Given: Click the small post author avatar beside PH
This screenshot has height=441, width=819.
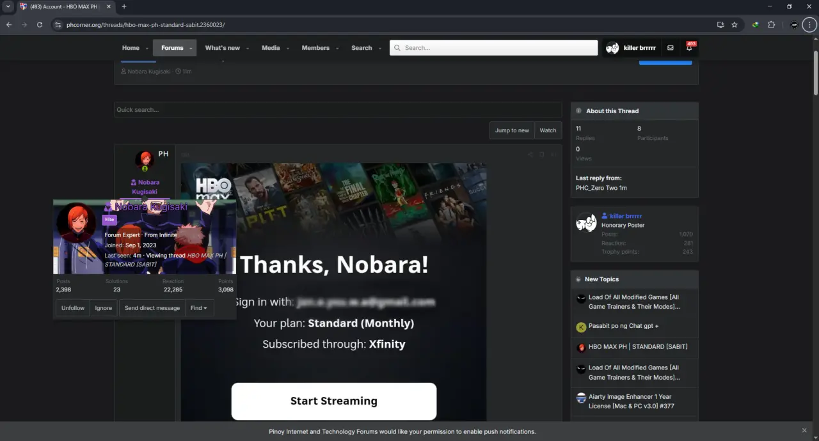Looking at the screenshot, I should (x=144, y=159).
